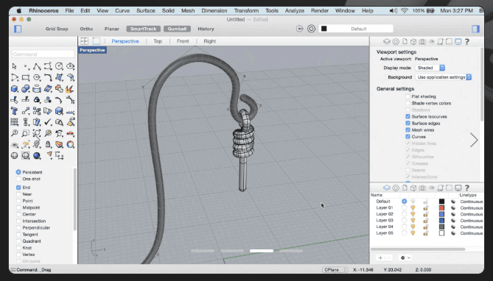Image resolution: width=493 pixels, height=281 pixels.
Task: Open the Display mode Shaded dropdown
Action: pos(430,68)
